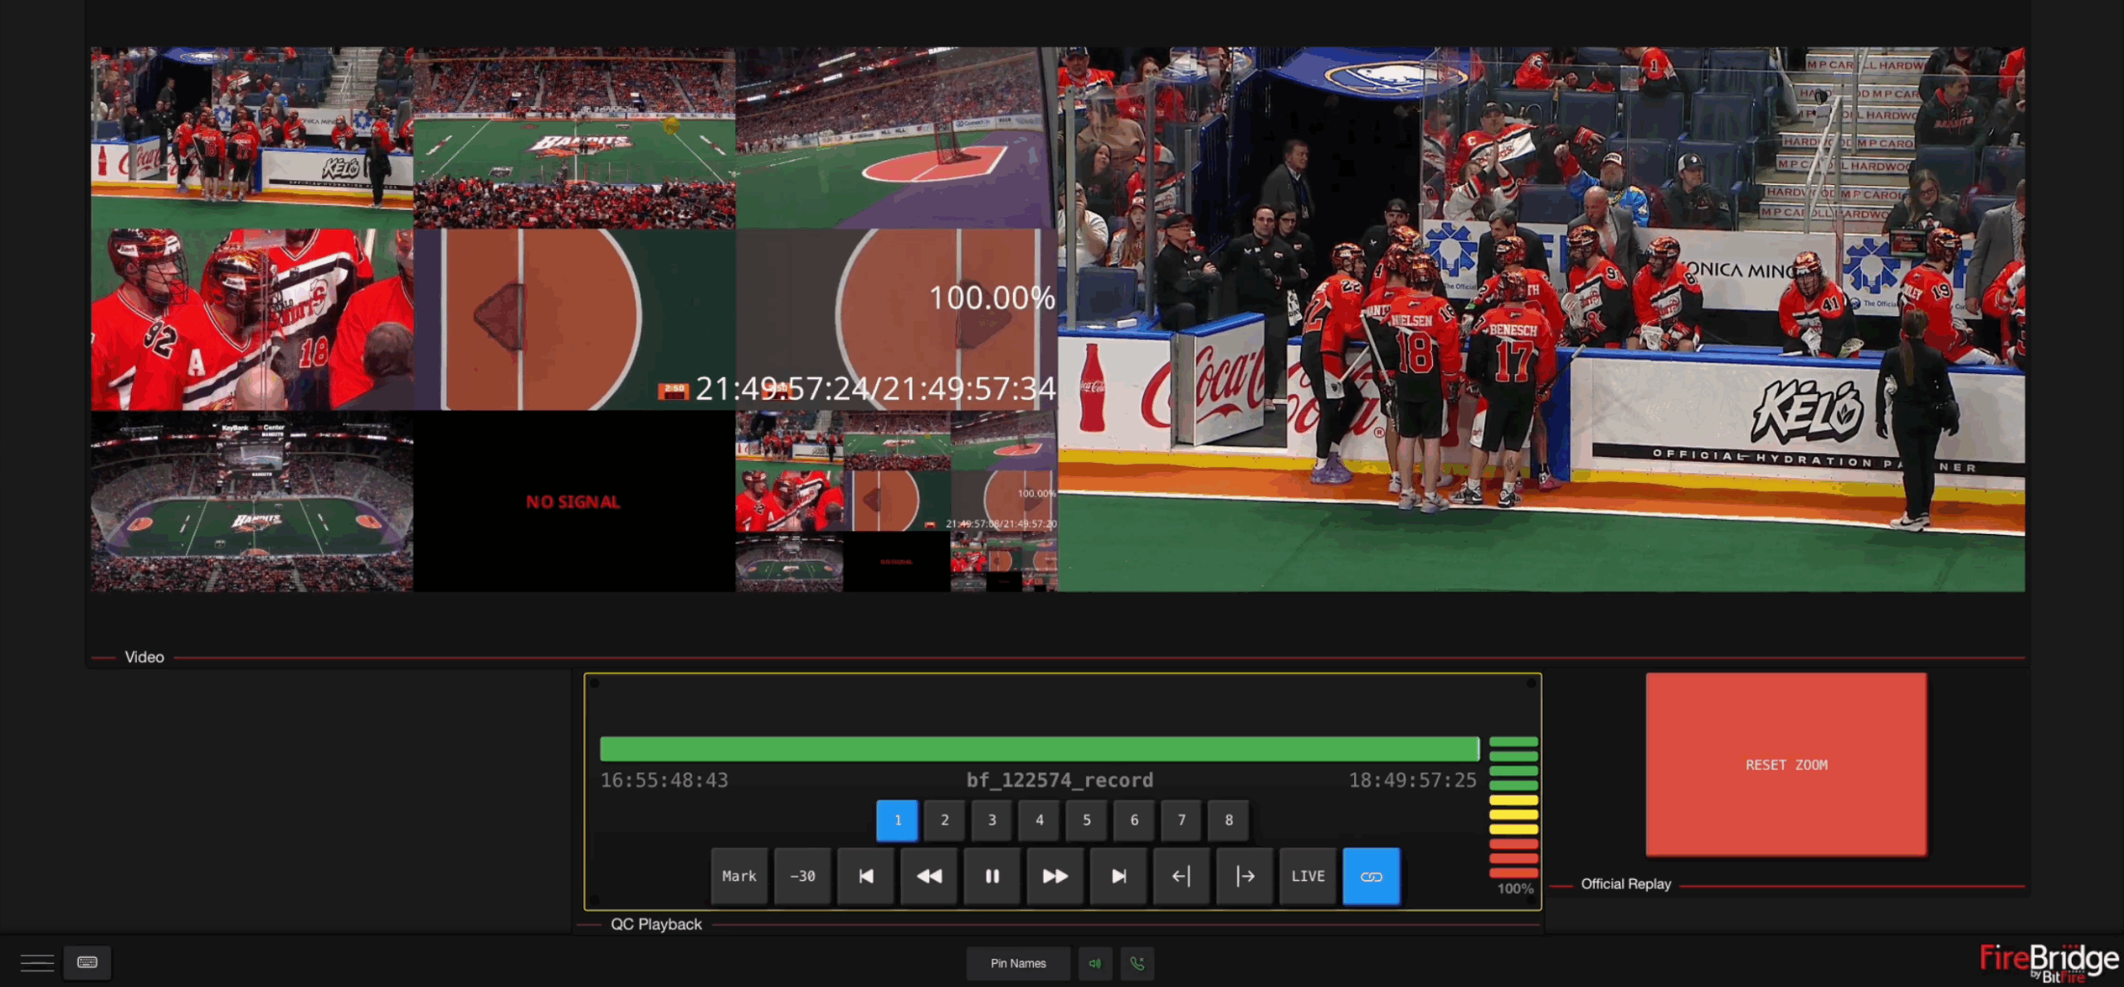Click the bar-to-right-arrow out-point icon
Screen dimensions: 2124x987
(1245, 876)
